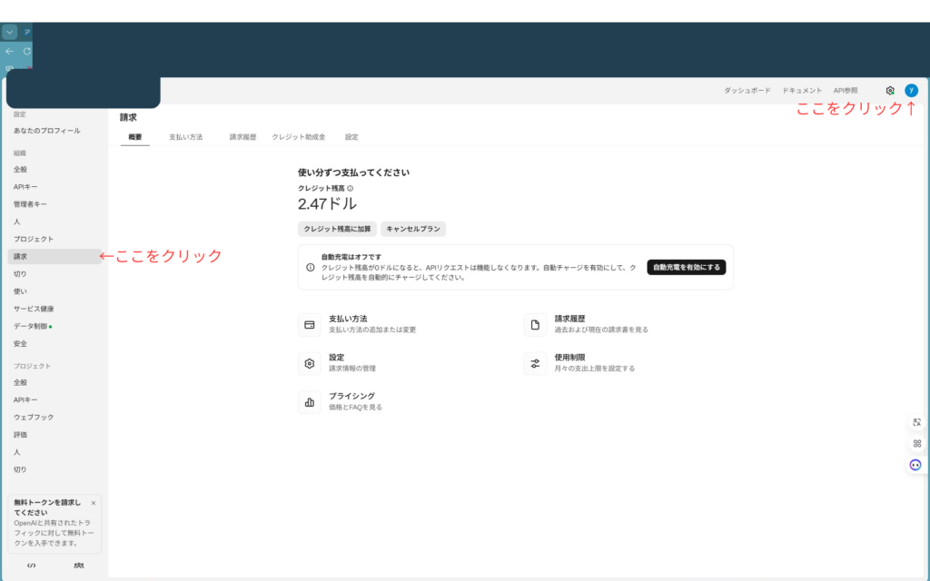Viewport: 930px width, 581px height.
Task: Click the apps grid icon on right edge
Action: coord(915,444)
